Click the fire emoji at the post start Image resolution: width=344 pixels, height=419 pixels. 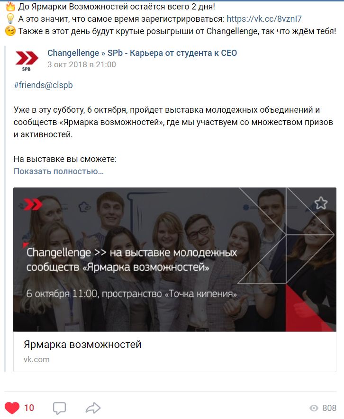[x=10, y=7]
